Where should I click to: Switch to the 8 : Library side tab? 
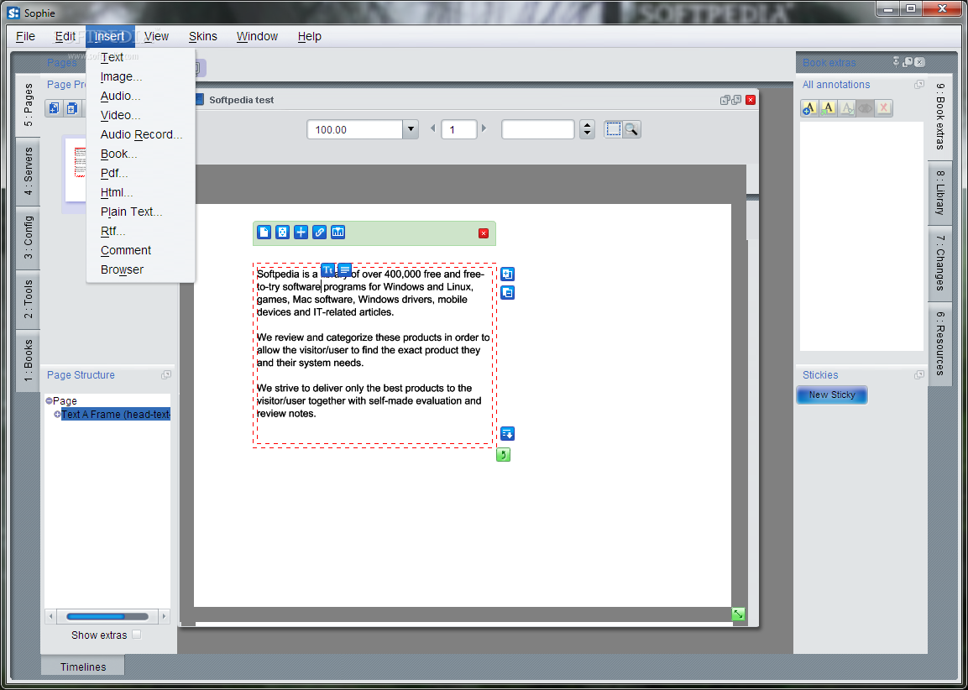coord(940,192)
